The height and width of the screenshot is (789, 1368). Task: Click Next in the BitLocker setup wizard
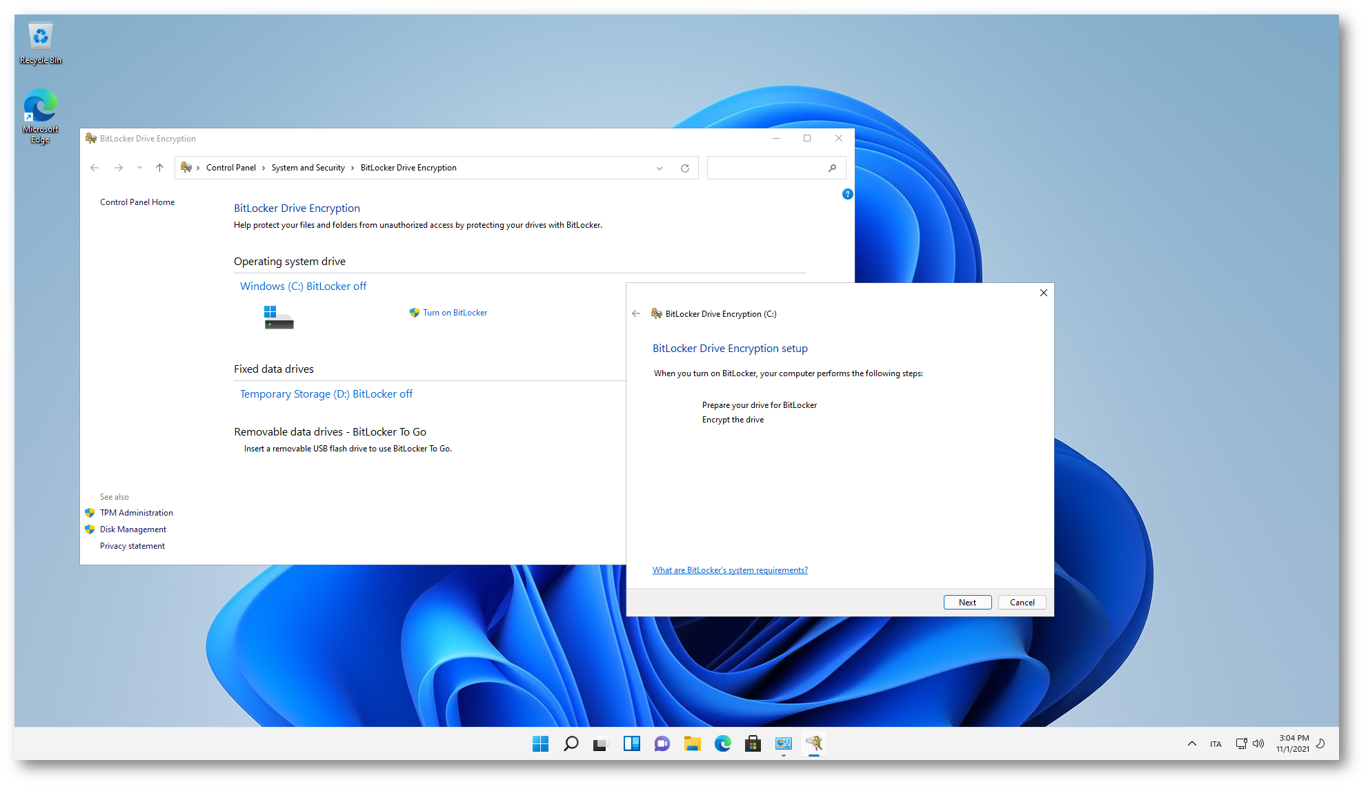click(x=967, y=603)
